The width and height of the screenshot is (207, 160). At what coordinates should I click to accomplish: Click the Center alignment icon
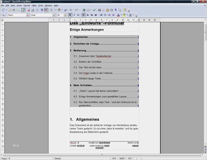click(88, 15)
